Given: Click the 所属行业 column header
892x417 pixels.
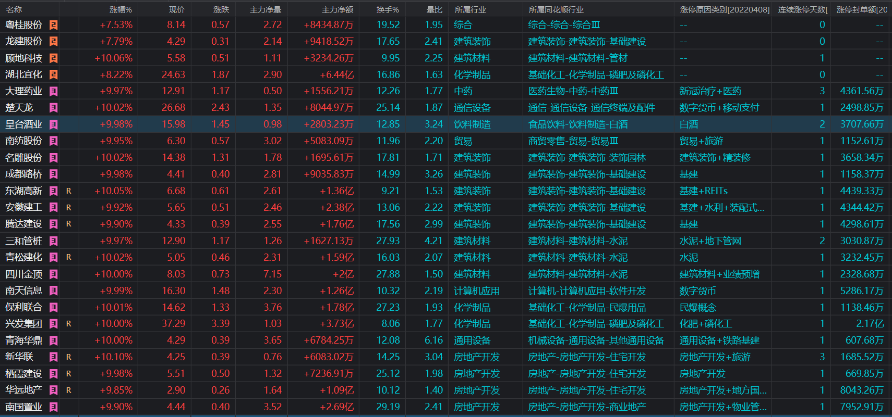Looking at the screenshot, I should tap(471, 10).
